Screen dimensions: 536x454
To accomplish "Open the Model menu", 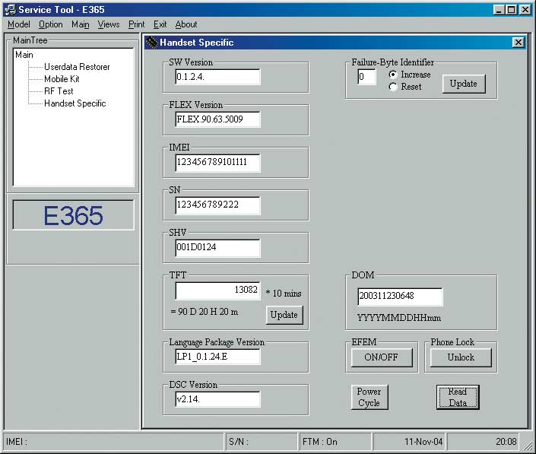I will point(19,24).
